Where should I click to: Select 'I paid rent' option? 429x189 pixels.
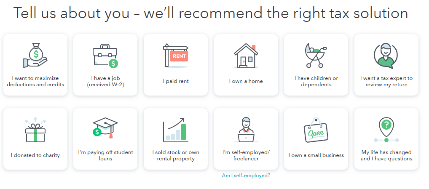176,81
